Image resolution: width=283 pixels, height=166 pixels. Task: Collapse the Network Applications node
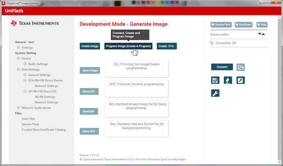[x=18, y=108]
